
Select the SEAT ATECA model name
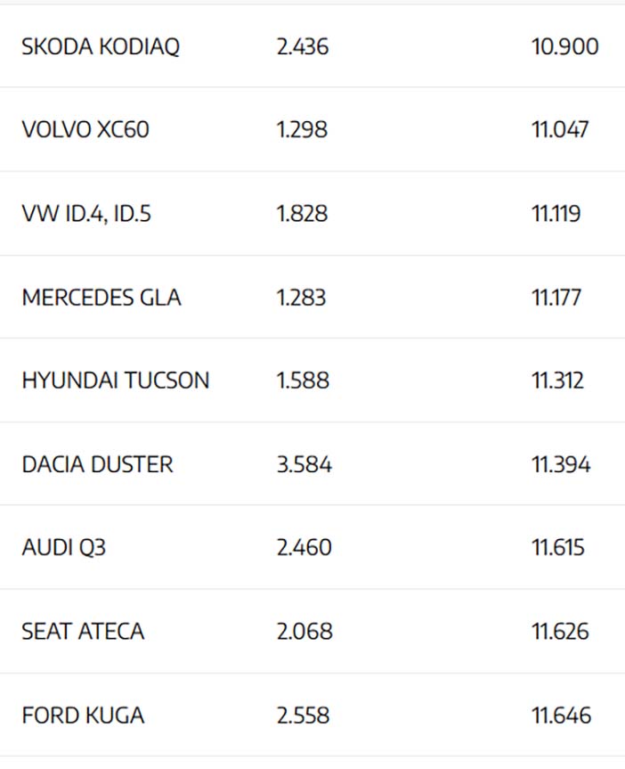click(x=83, y=631)
